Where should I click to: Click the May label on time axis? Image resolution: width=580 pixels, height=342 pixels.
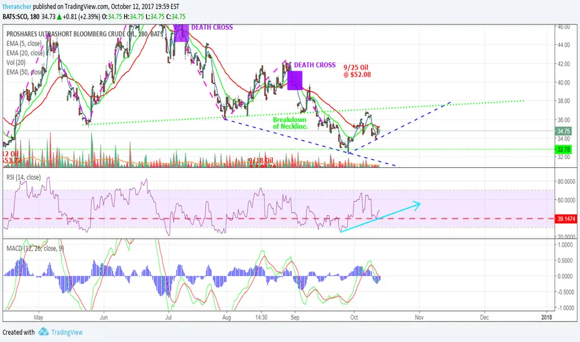point(39,317)
